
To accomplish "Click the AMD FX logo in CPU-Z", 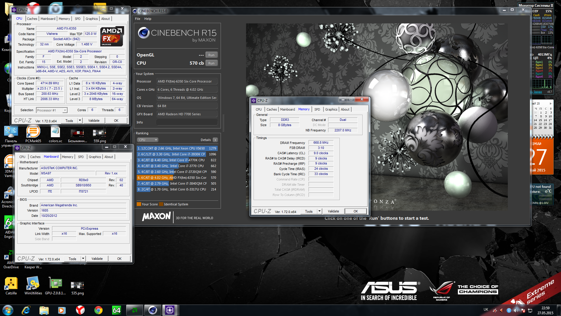I will 112,36.
